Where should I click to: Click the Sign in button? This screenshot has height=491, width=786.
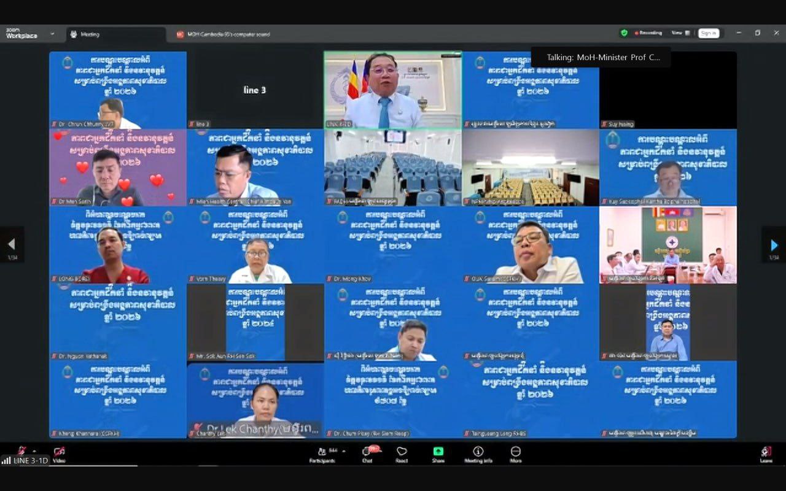pyautogui.click(x=708, y=33)
